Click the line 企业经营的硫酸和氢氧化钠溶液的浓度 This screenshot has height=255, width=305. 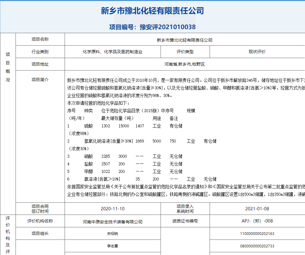(x=120, y=95)
